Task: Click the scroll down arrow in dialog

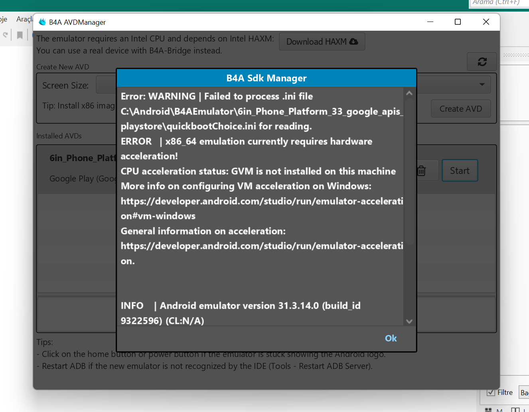Action: 409,321
